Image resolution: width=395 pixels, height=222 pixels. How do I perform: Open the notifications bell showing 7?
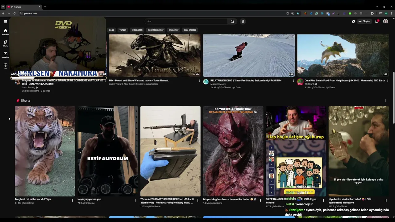[x=377, y=21]
